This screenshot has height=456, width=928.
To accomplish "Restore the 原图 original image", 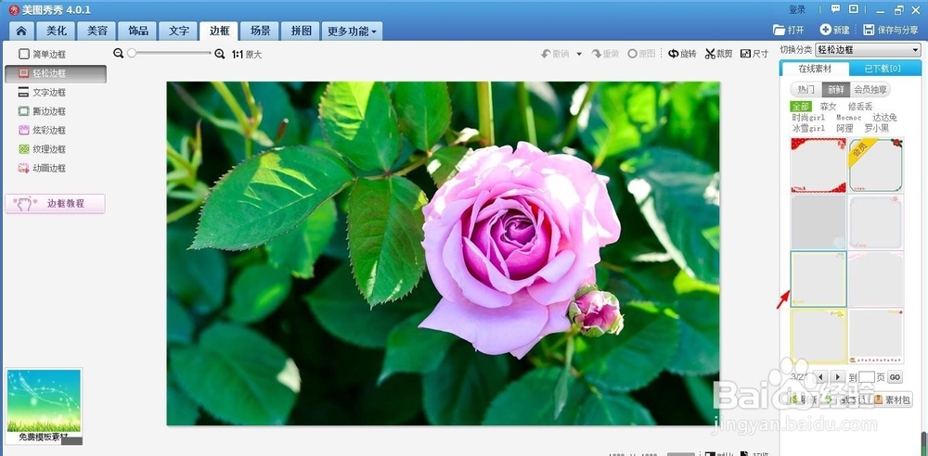I will 641,54.
